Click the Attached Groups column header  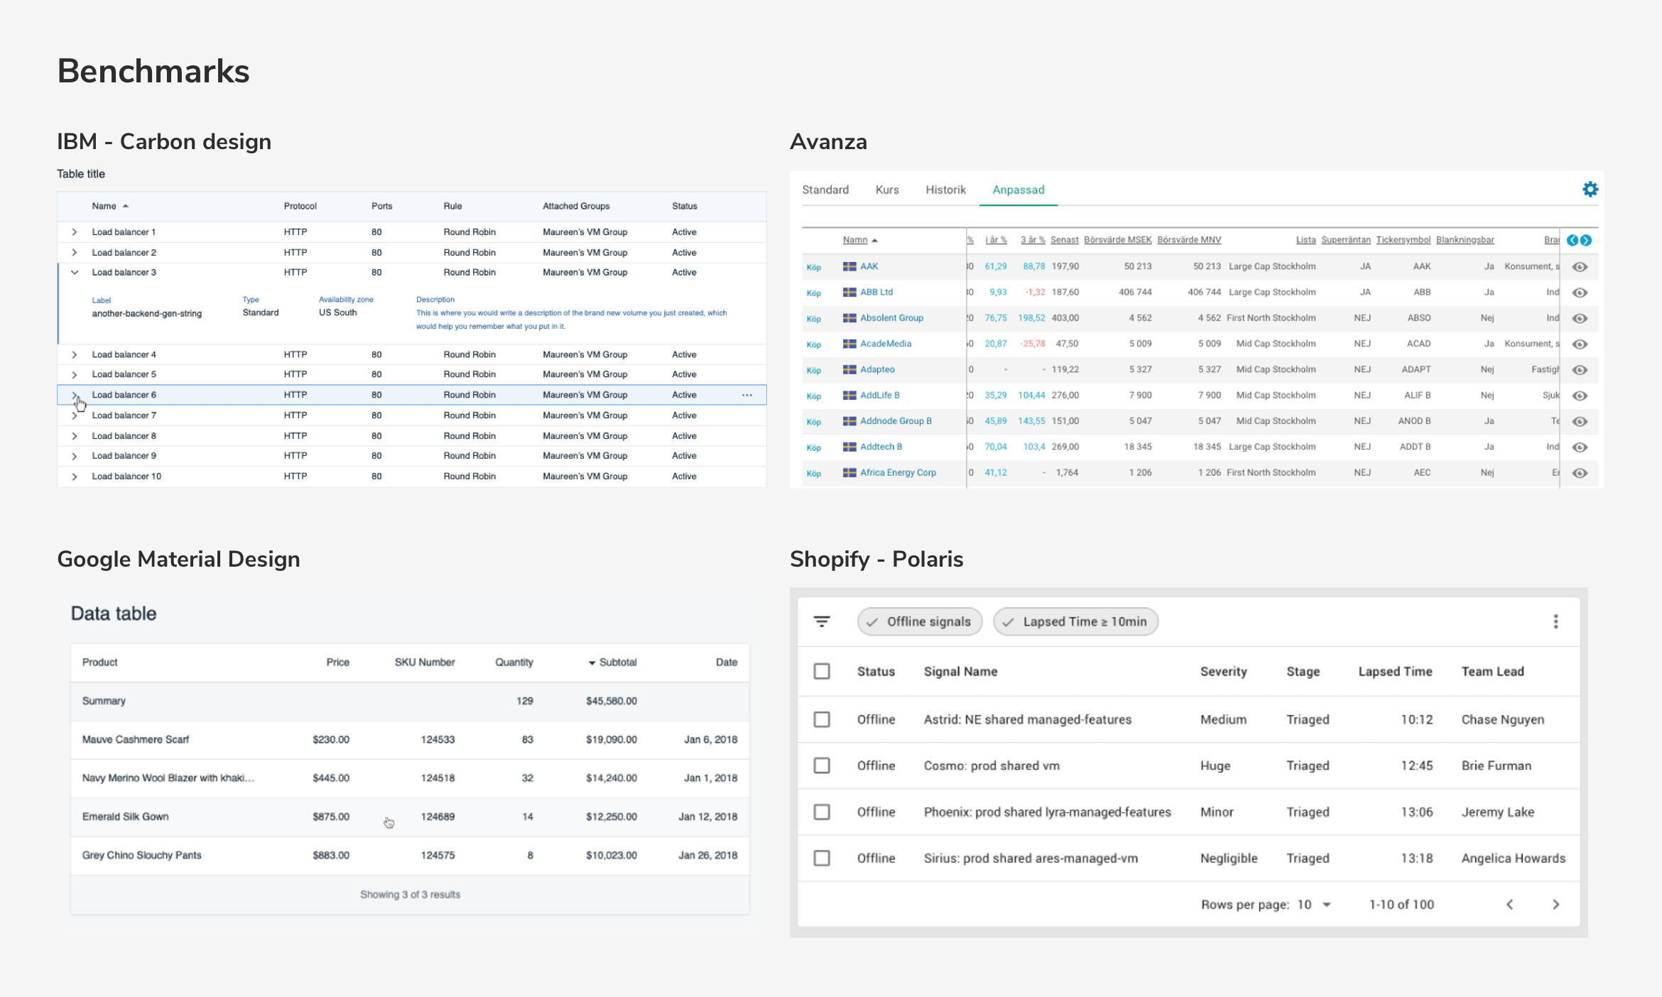576,206
